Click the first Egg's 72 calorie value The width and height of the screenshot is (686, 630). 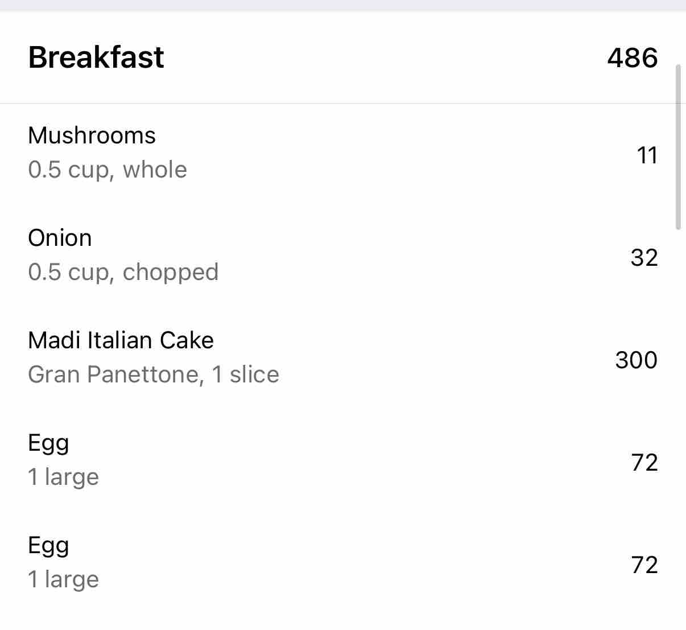(644, 463)
